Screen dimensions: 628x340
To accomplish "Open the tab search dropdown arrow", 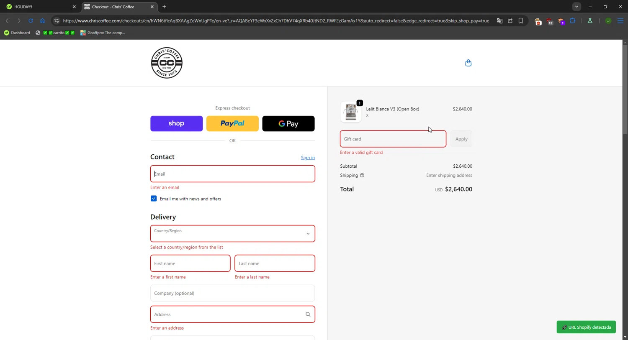I will 577,7.
